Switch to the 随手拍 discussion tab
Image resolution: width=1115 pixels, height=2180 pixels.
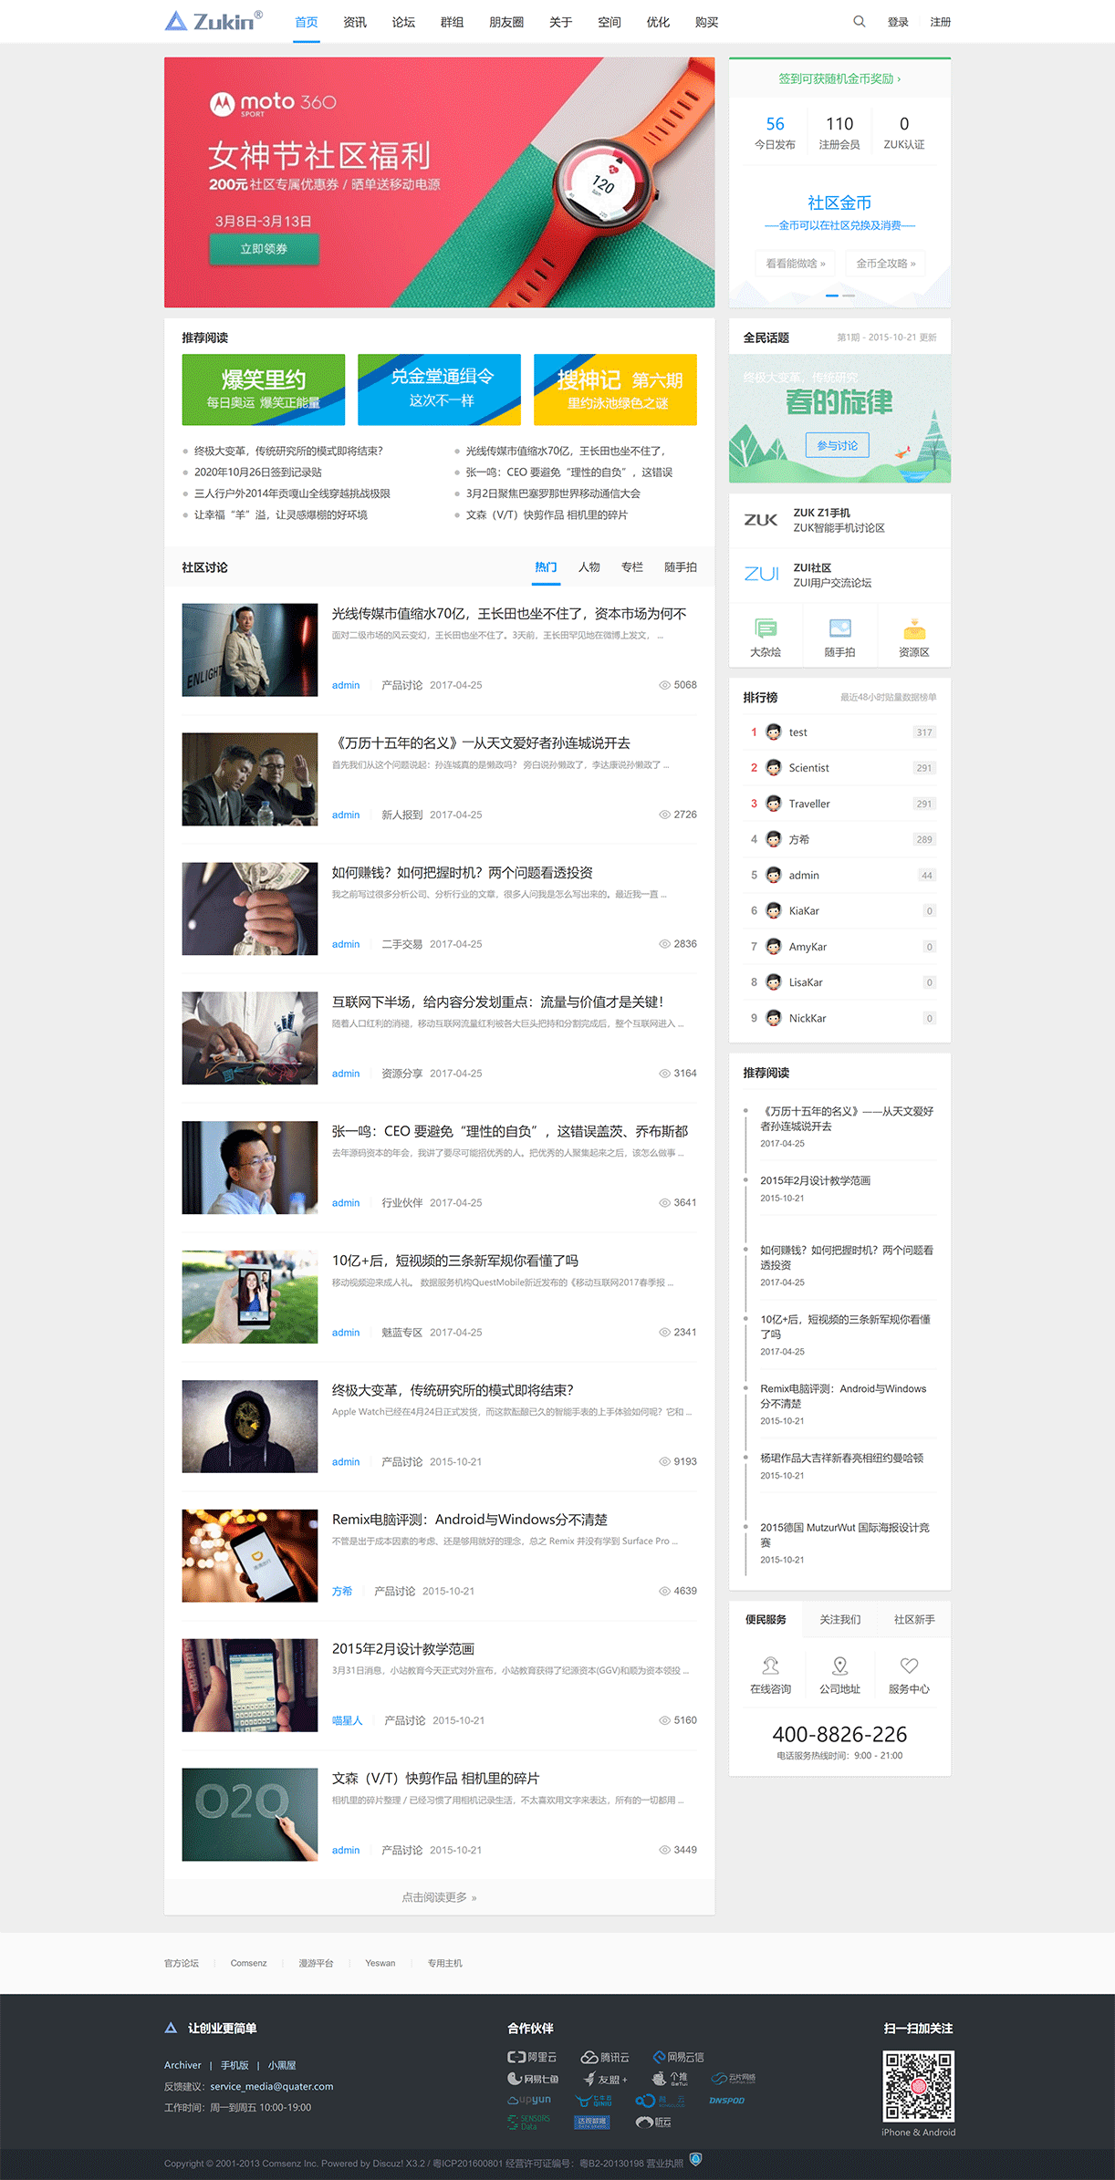tap(681, 566)
